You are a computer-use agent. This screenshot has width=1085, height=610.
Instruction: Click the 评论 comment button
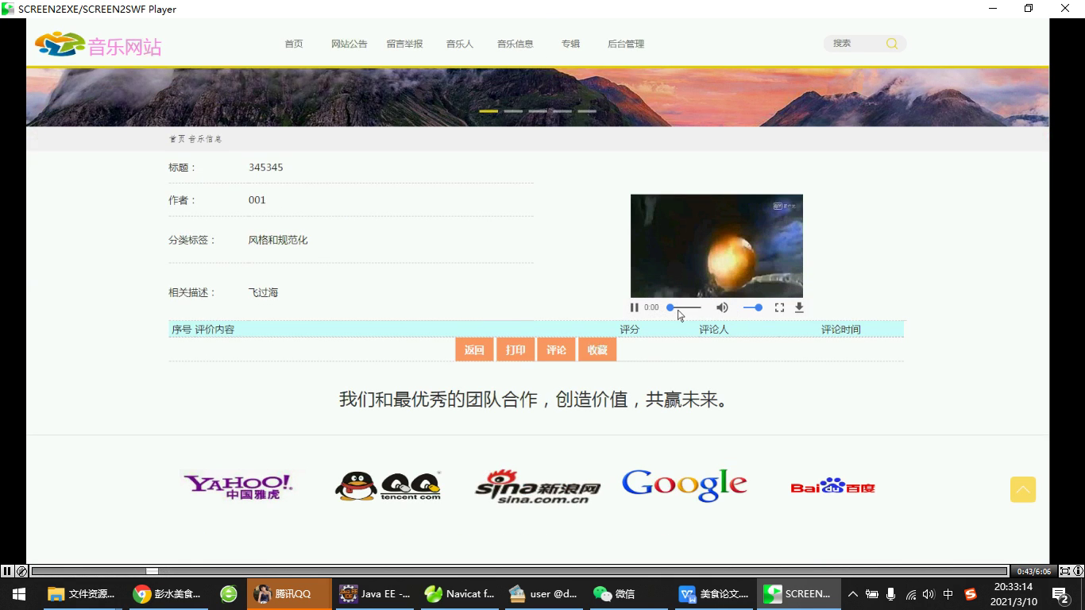[x=556, y=349]
